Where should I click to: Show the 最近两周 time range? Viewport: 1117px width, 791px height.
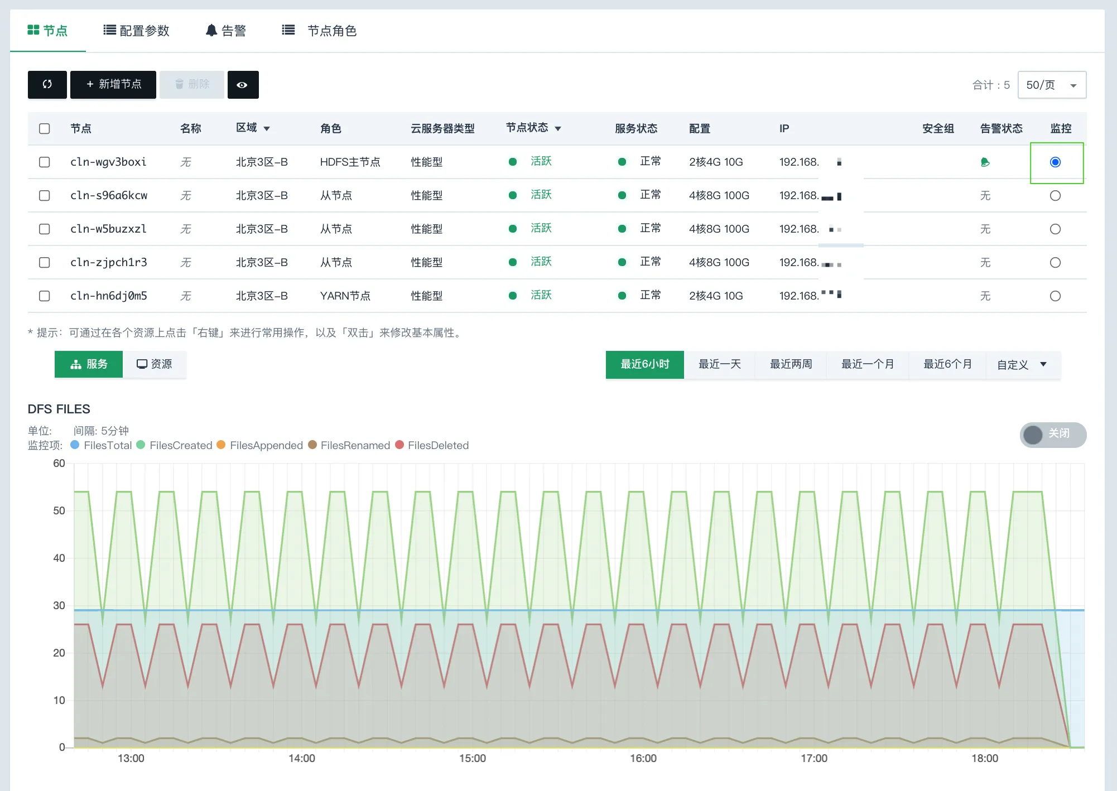791,364
